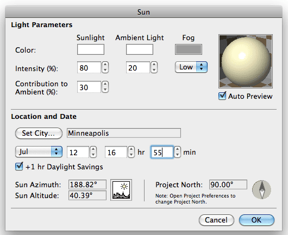The image size is (288, 235).
Task: Click the Project North compass icon
Action: point(261,190)
